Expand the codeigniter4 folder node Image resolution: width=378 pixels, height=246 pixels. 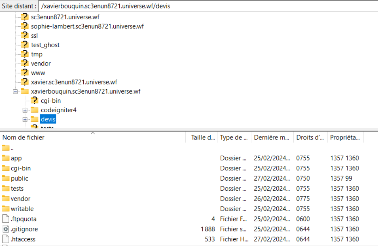(x=25, y=110)
